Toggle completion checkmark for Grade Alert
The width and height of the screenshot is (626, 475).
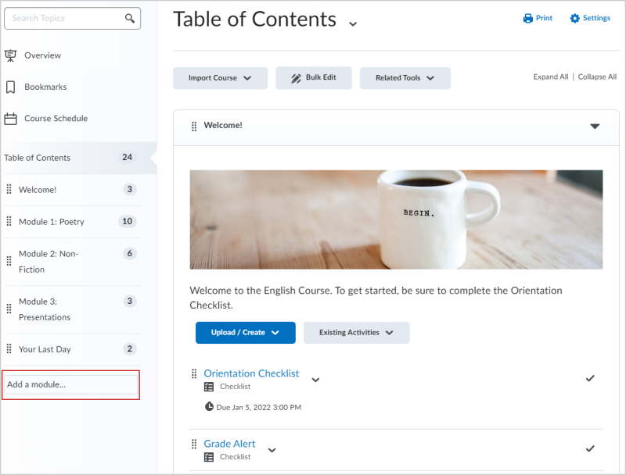[x=590, y=448]
